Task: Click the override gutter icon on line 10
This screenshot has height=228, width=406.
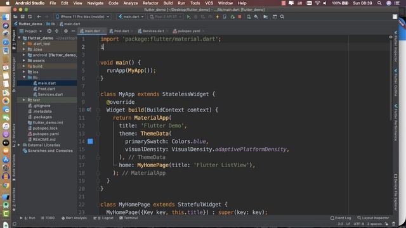Action: click(89, 110)
